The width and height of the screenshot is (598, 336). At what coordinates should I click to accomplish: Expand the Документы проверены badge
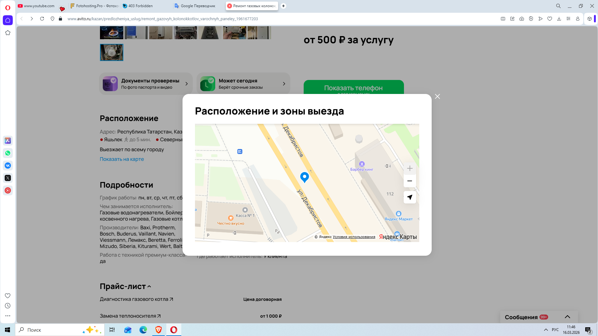pyautogui.click(x=187, y=84)
